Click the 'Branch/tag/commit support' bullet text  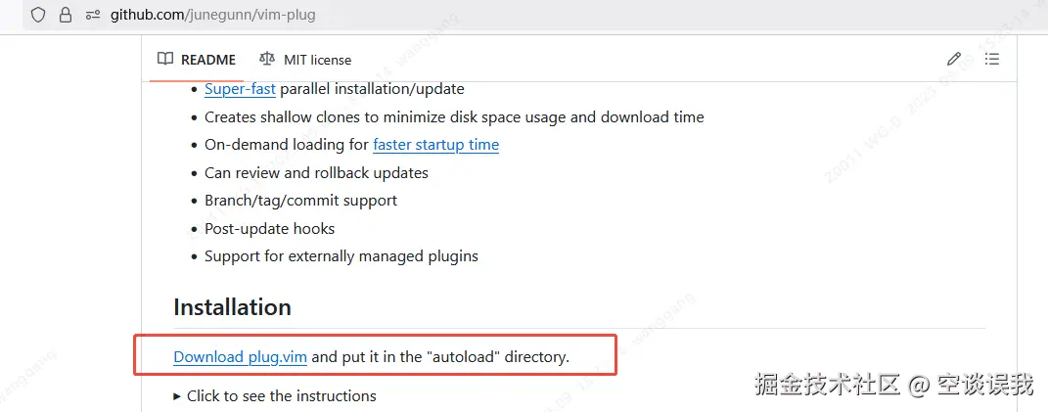pos(300,201)
